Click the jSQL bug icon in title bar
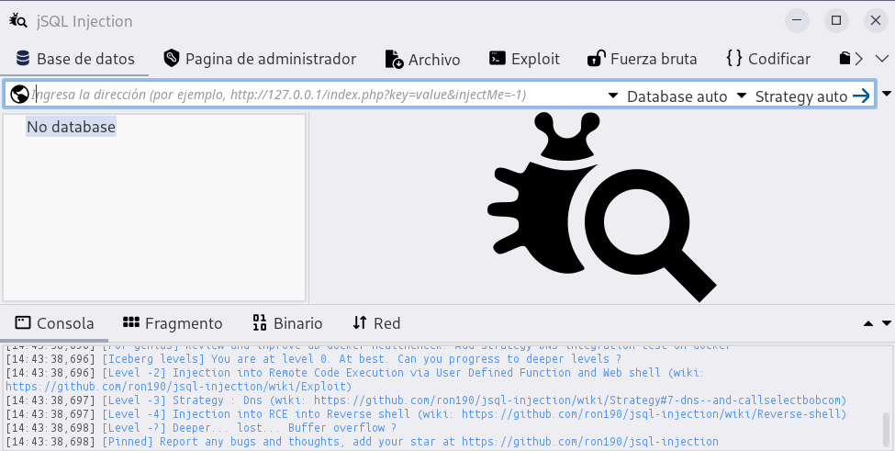Image resolution: width=895 pixels, height=451 pixels. tap(17, 20)
